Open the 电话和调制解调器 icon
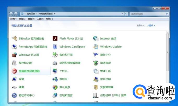The width and height of the screenshot is (178, 106). point(55,63)
